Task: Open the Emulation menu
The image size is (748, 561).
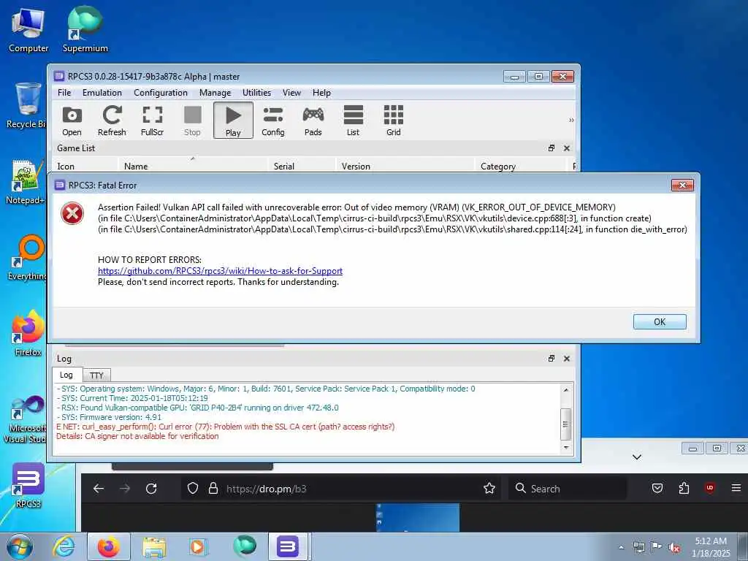Action: [x=102, y=93]
